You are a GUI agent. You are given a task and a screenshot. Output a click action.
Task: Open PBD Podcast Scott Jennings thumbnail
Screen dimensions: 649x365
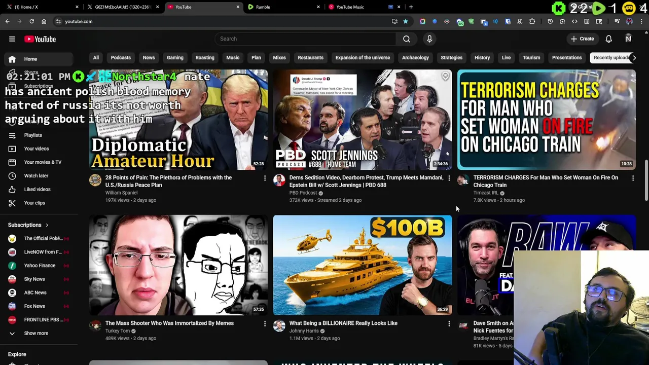click(362, 120)
